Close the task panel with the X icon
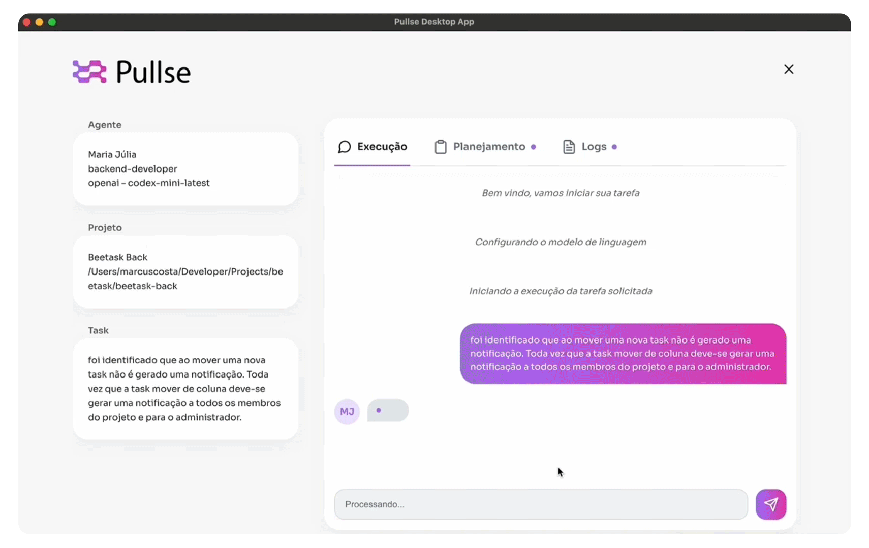869x548 pixels. pyautogui.click(x=788, y=69)
